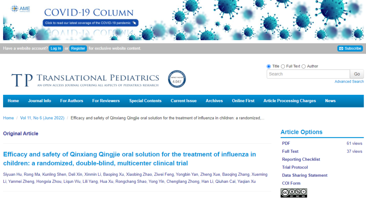Screen dimensions: 366x200
Task: Click the Subscribe envelope button
Action: pos(350,49)
